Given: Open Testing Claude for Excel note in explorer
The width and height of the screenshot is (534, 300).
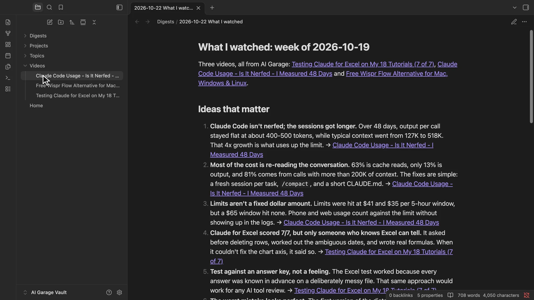Looking at the screenshot, I should coord(72,96).
